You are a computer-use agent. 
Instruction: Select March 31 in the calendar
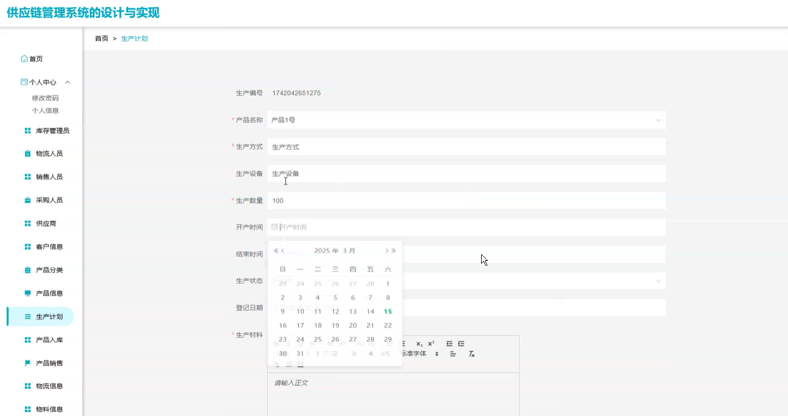pos(300,354)
